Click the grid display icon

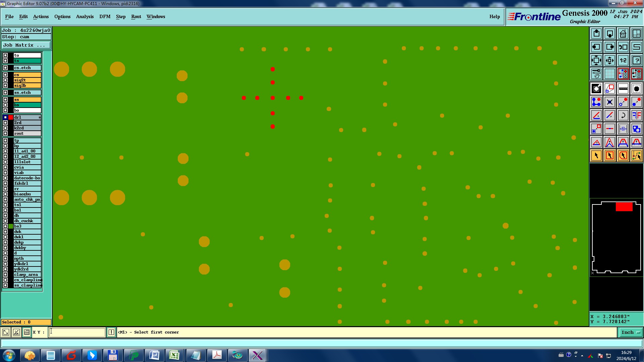click(609, 74)
